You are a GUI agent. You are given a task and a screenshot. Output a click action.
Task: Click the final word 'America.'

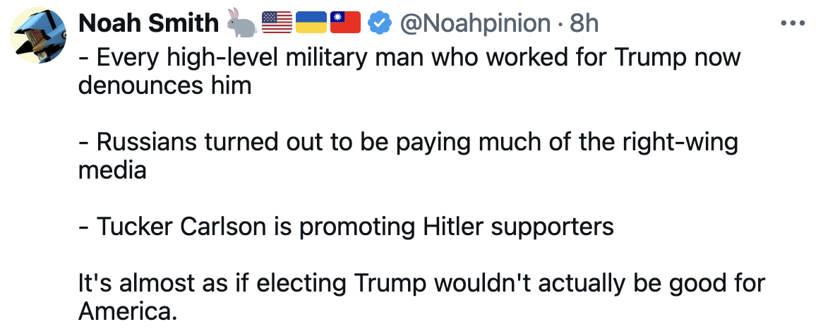(128, 311)
